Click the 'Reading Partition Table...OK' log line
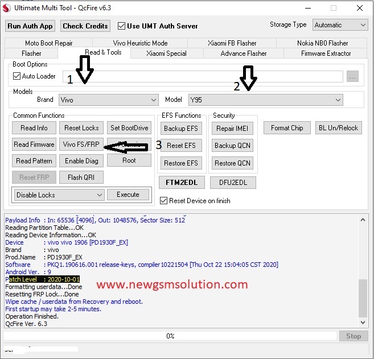 pos(44,228)
